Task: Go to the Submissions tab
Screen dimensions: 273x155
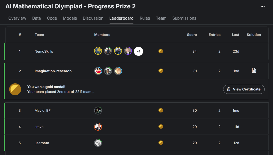Action: [184, 18]
